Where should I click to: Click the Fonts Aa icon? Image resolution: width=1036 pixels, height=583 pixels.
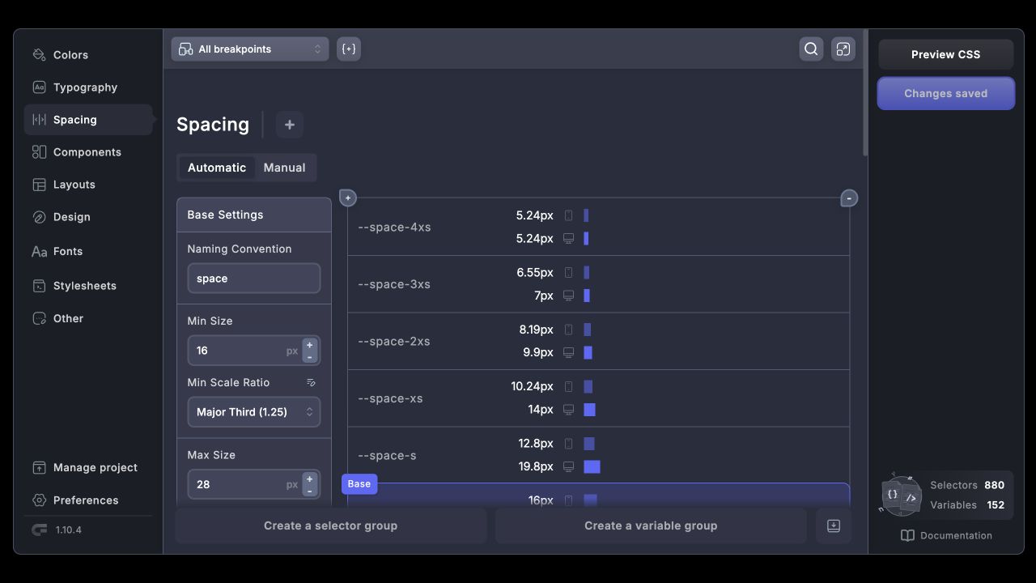click(39, 252)
